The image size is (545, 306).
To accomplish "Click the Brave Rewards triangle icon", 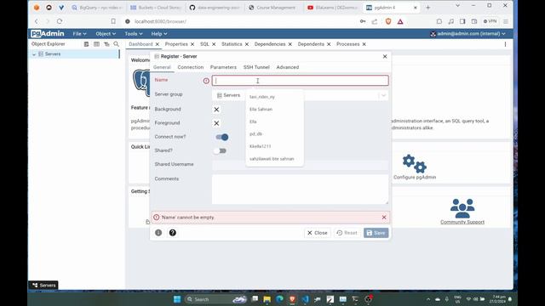I will click(x=400, y=21).
